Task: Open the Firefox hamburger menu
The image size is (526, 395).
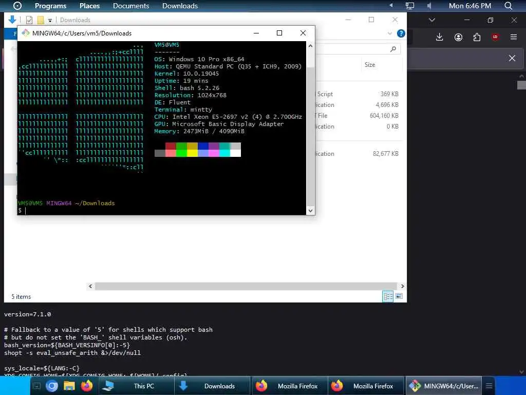Action: pyautogui.click(x=514, y=37)
